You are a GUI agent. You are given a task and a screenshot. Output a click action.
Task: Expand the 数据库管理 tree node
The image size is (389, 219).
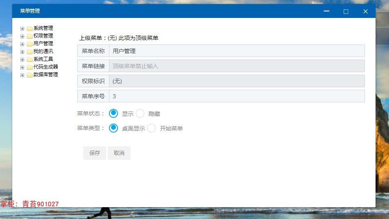pos(22,75)
